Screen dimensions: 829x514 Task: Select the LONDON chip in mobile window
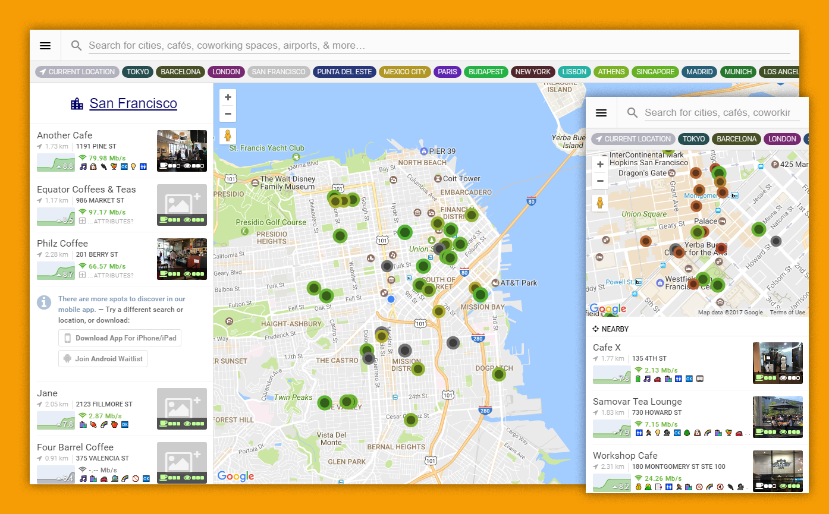[x=782, y=139]
